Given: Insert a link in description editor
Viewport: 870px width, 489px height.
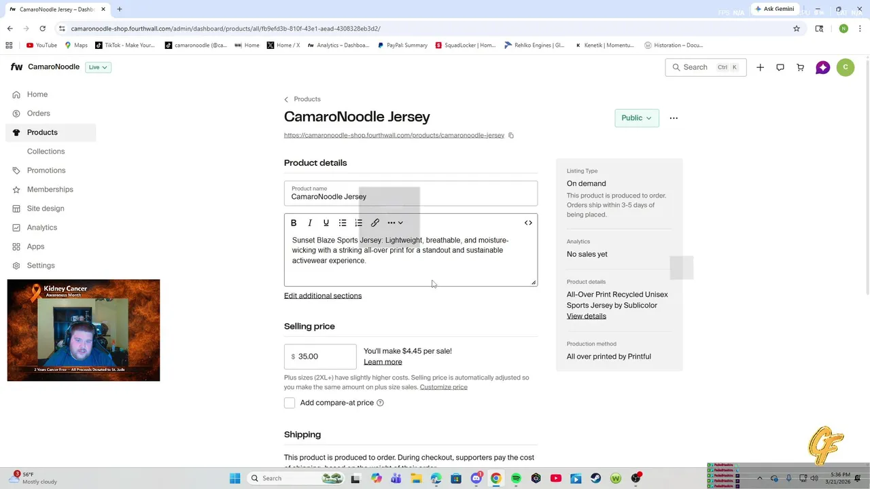Looking at the screenshot, I should [x=375, y=223].
